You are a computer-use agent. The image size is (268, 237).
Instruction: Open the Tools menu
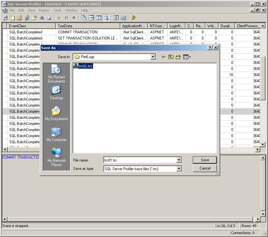57,10
